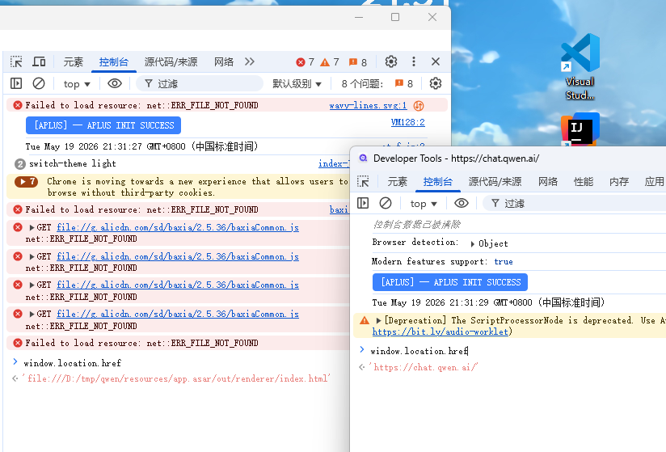Open the top context dropdown in left console
Image resolution: width=666 pixels, height=452 pixels.
tap(77, 84)
